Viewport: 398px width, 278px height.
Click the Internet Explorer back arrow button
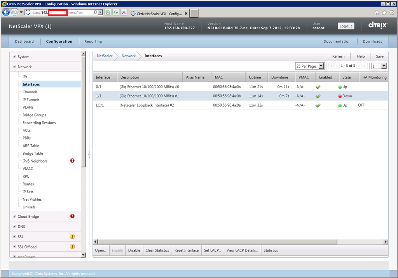coord(6,12)
